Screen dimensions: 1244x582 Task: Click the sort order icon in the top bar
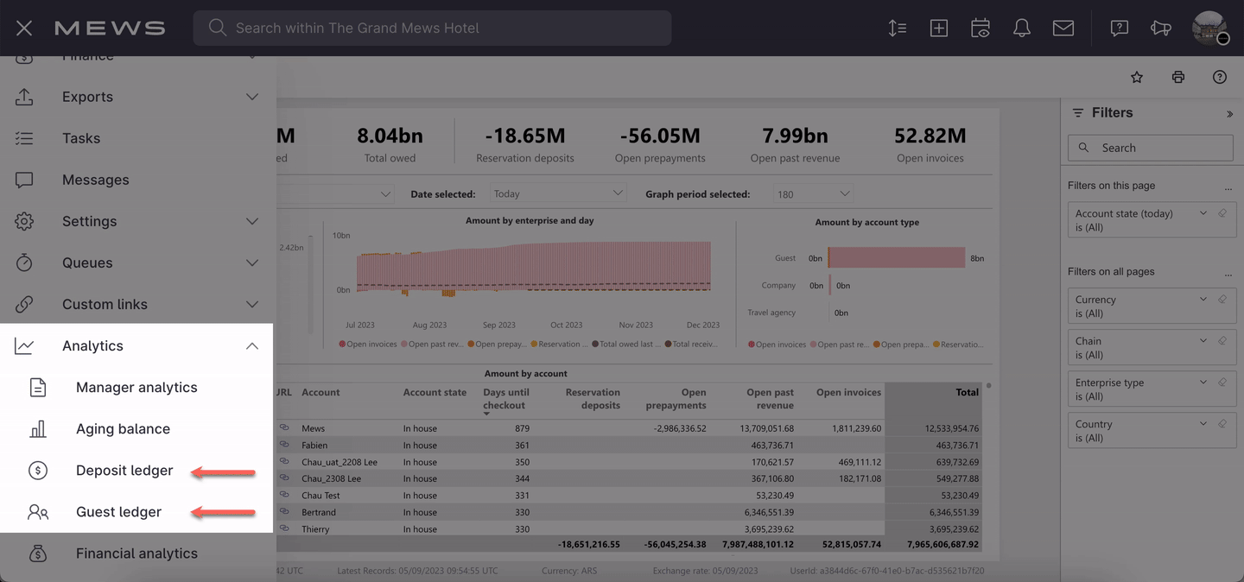[x=898, y=28]
